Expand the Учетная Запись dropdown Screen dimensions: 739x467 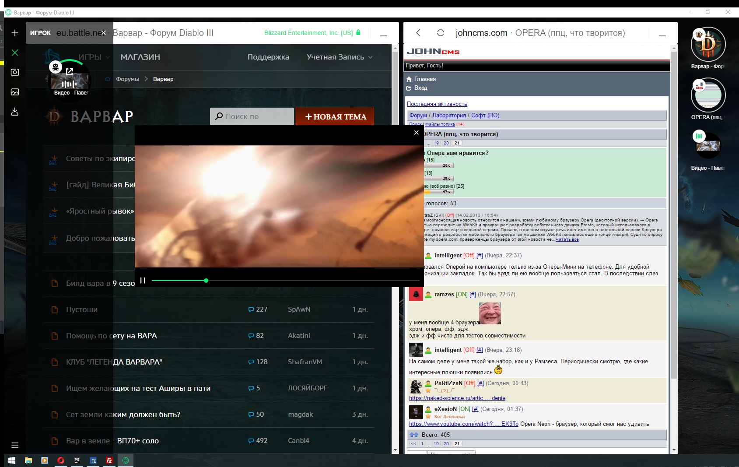coord(340,57)
